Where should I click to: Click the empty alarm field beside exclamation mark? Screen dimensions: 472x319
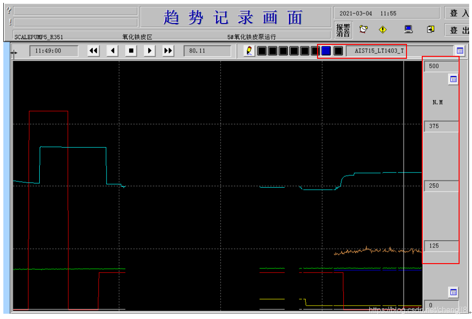tap(75, 22)
